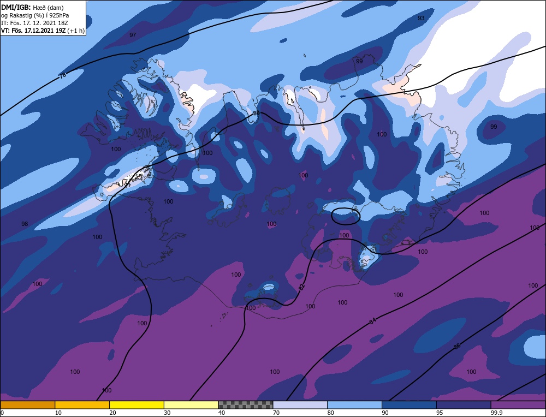Click the legend tick label '90'
This screenshot has width=546, height=417.
click(385, 413)
